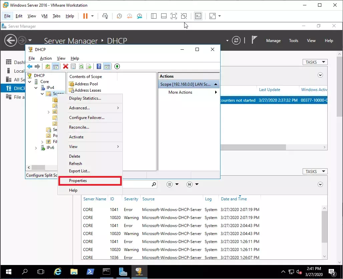The image size is (343, 279).
Task: Click the refresh icon in DHCP toolbar
Action: click(81, 66)
